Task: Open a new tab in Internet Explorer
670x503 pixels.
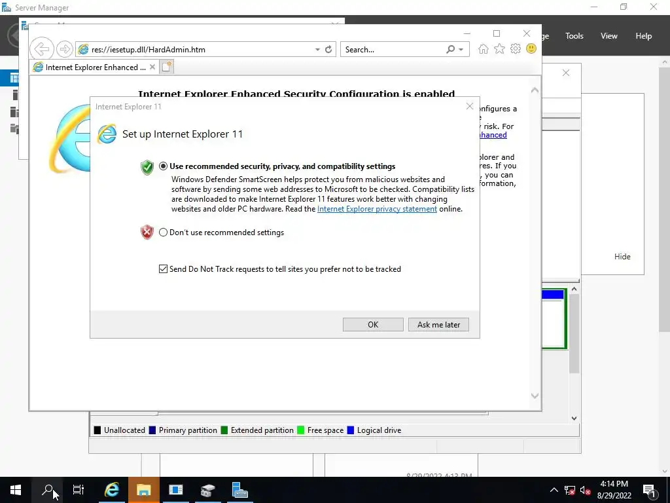Action: pos(167,67)
